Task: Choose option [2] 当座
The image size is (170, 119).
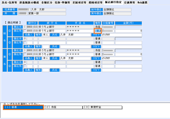Action: click(63, 107)
